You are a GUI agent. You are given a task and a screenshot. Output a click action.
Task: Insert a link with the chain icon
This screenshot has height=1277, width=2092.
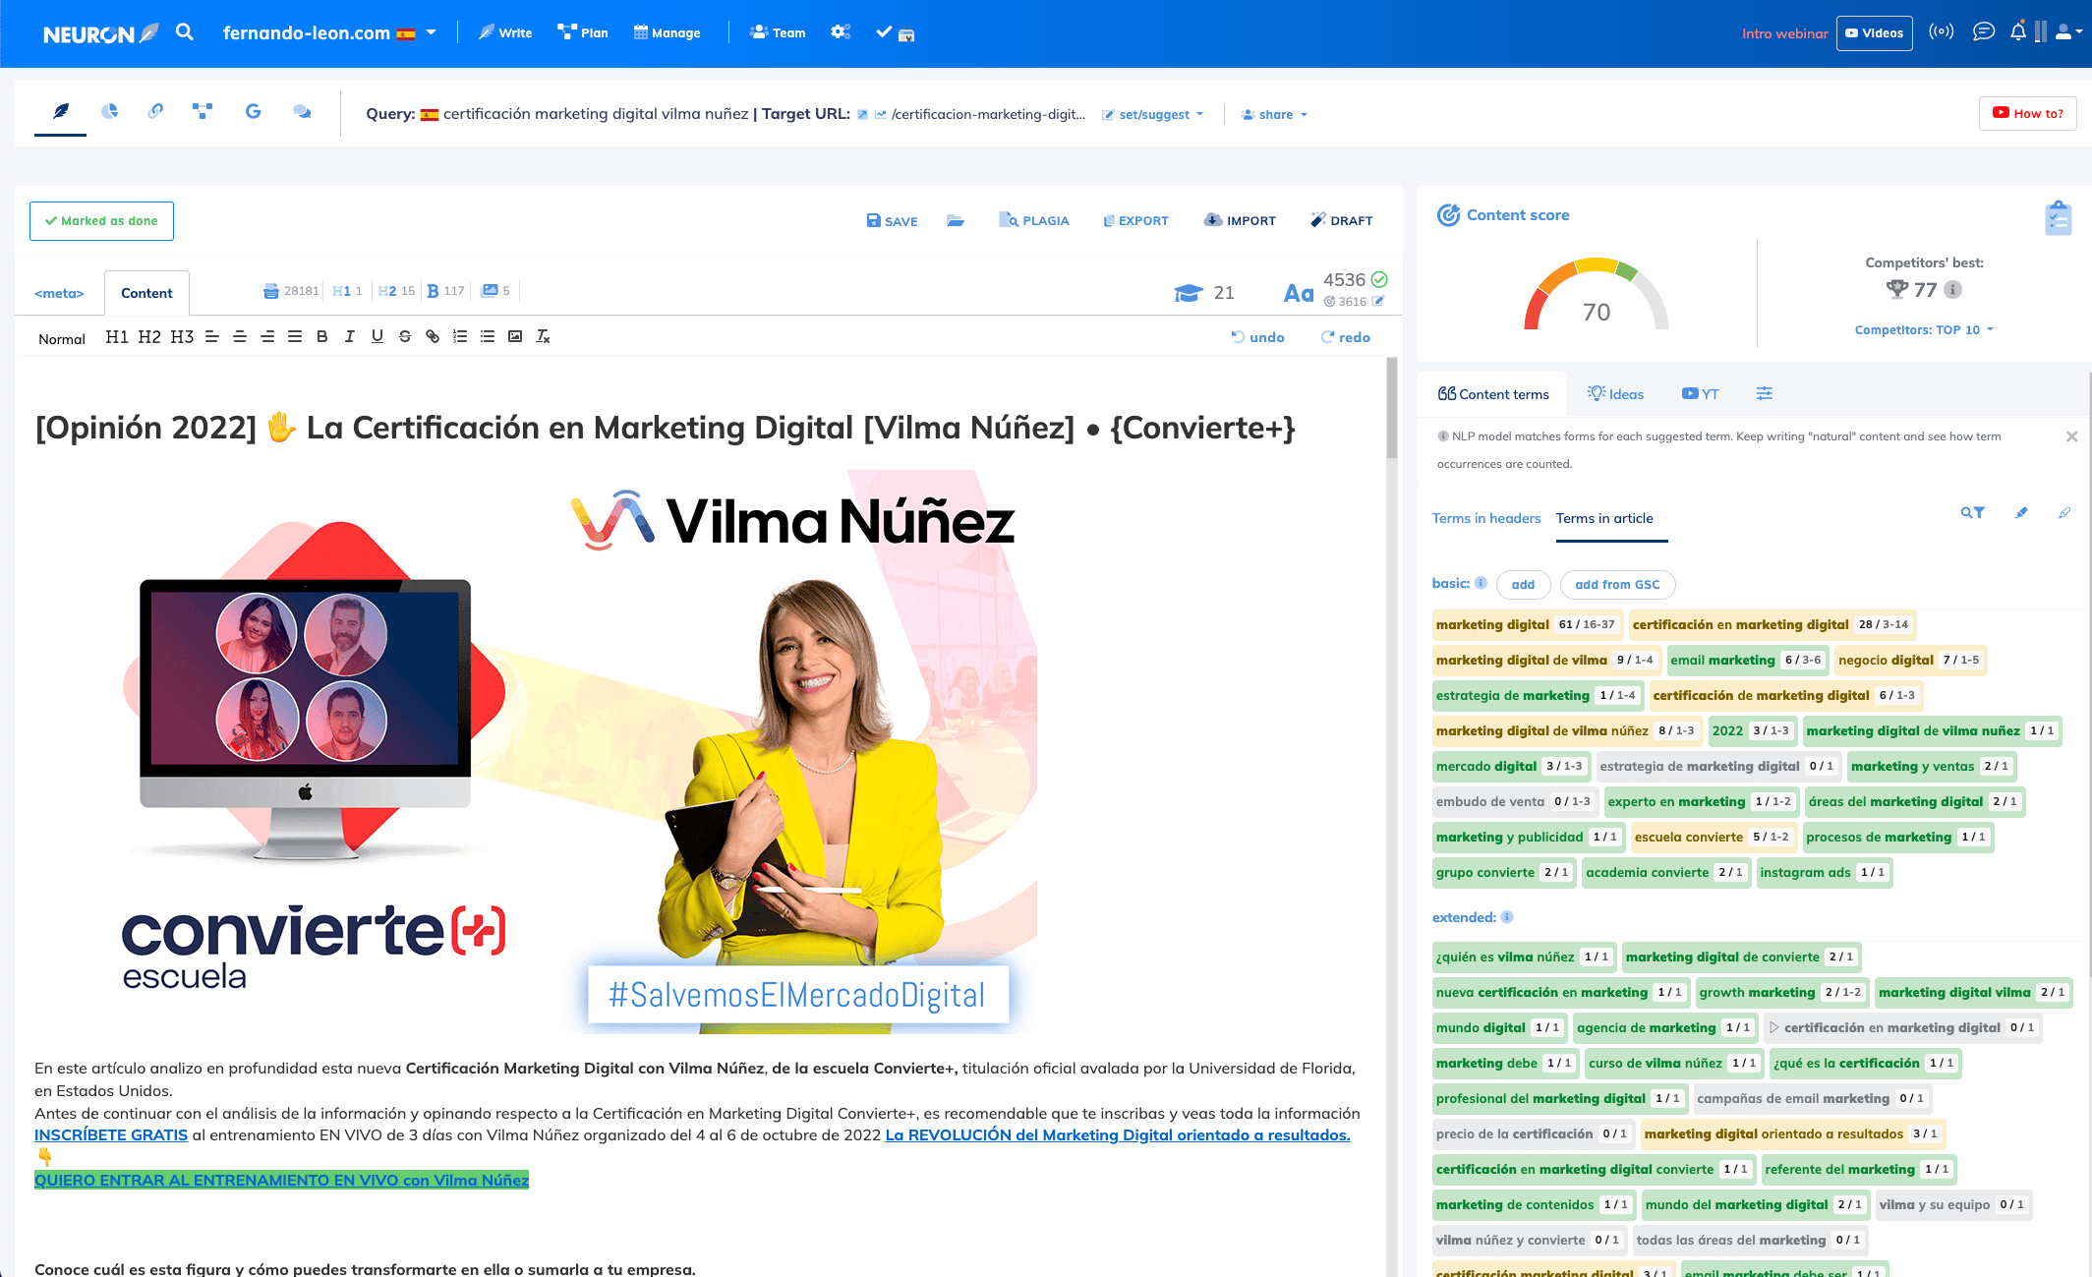coord(432,337)
